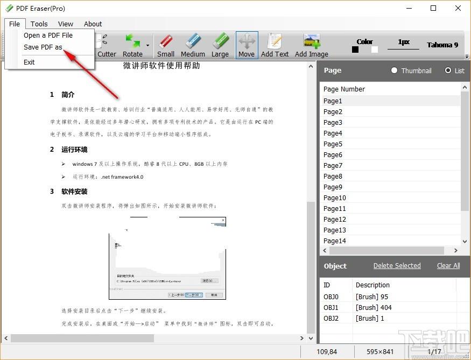Image resolution: width=471 pixels, height=360 pixels.
Task: Click the Delete Selected link
Action: coord(397,266)
